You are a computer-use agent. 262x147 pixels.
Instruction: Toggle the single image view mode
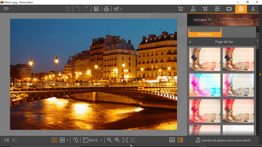pos(54,140)
